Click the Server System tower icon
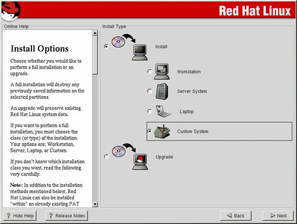 (162, 91)
